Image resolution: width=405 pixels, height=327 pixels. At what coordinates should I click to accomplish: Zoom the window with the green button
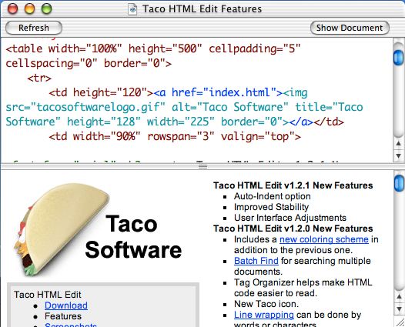(x=47, y=8)
